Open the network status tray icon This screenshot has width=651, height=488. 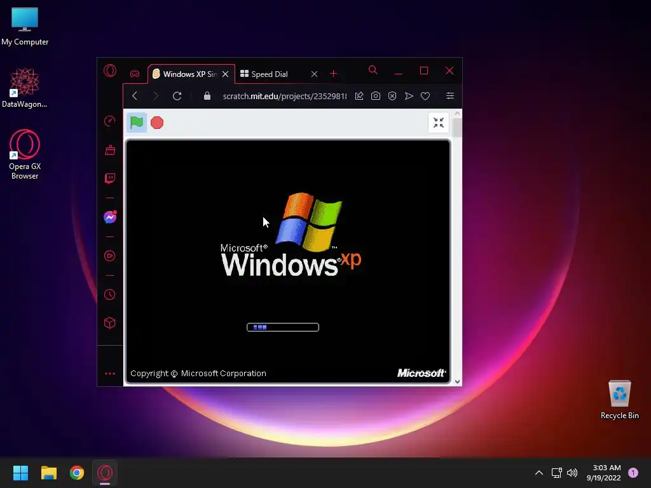tap(556, 473)
